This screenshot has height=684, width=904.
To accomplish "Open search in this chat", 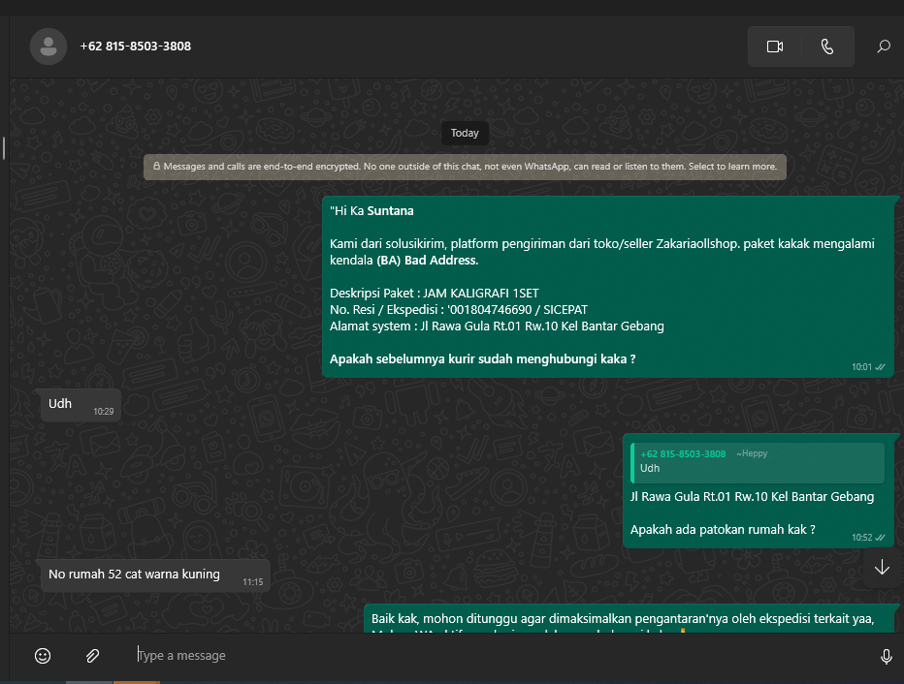I will point(883,47).
